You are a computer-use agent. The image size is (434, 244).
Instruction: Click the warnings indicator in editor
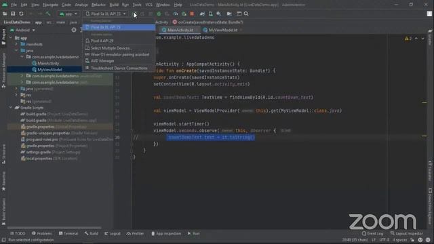pyautogui.click(x=408, y=39)
